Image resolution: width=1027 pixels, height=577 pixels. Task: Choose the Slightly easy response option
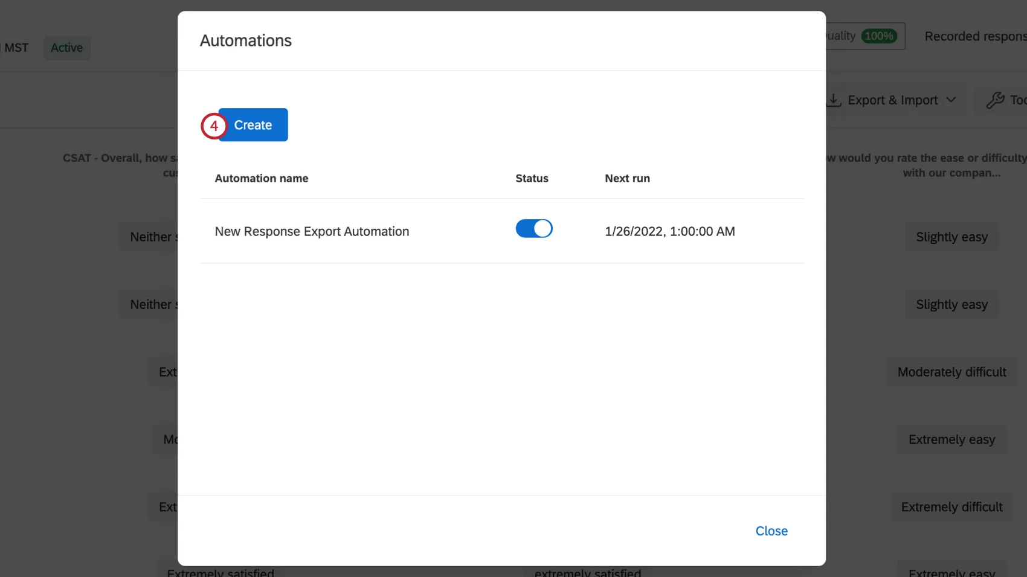951,237
